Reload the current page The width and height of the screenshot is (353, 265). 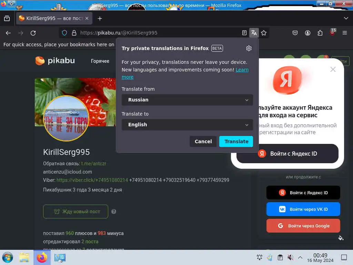click(33, 33)
